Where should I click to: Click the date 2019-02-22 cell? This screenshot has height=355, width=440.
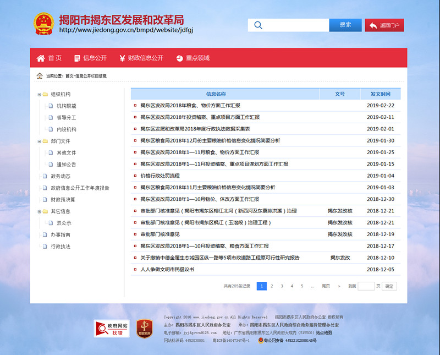[x=381, y=106]
